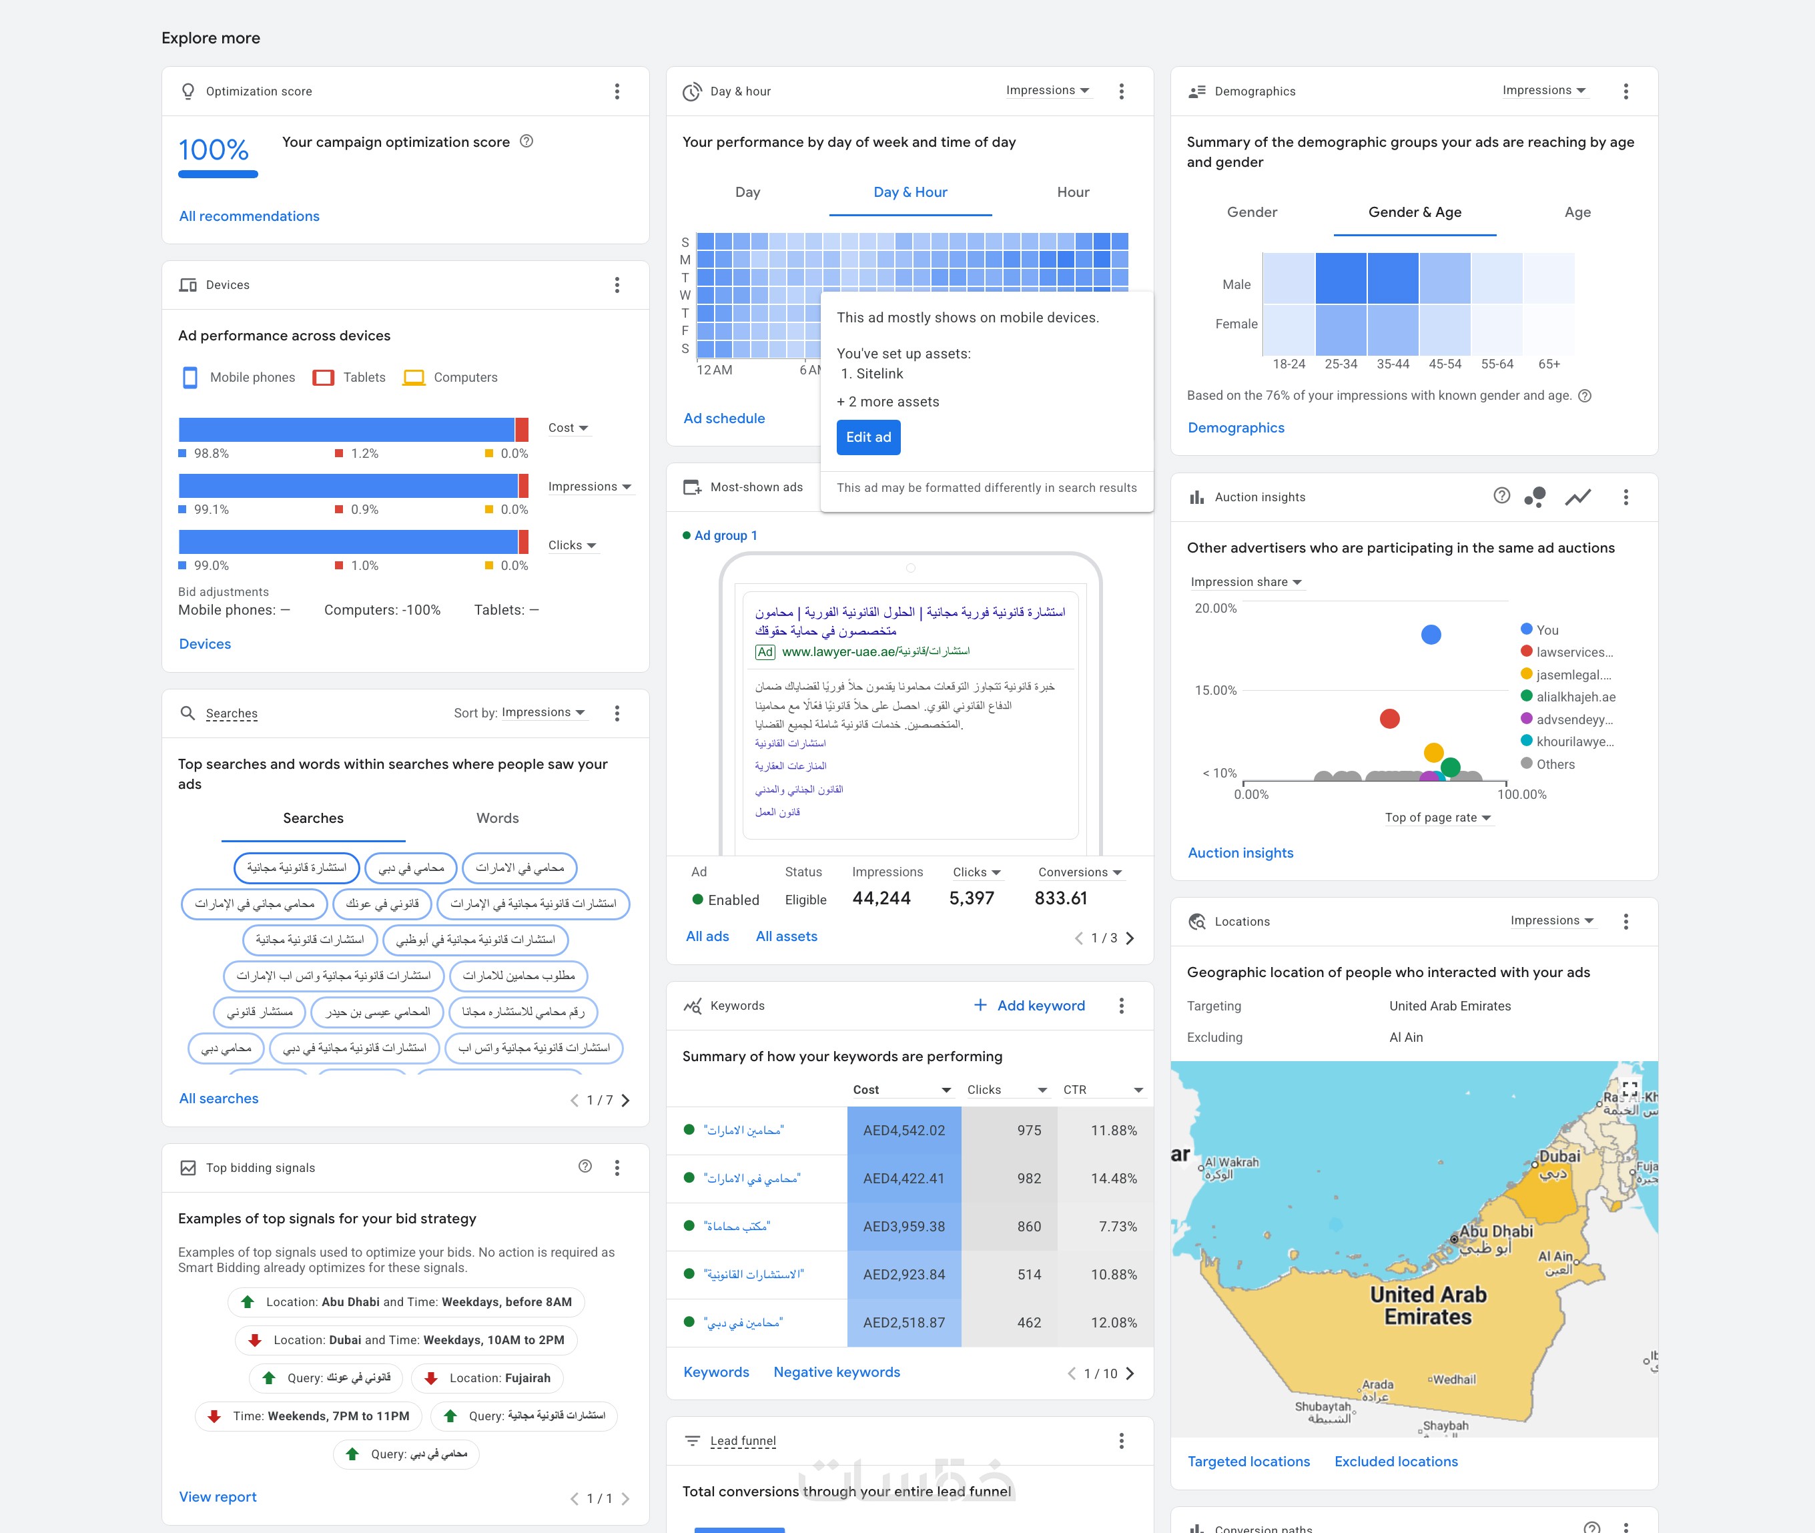Go to next page of searches
Image resolution: width=1815 pixels, height=1533 pixels.
[625, 1101]
